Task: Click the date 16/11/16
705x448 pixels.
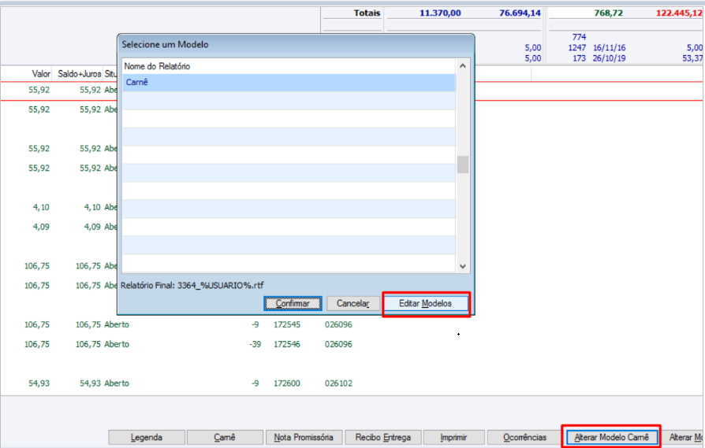Action: click(x=610, y=47)
